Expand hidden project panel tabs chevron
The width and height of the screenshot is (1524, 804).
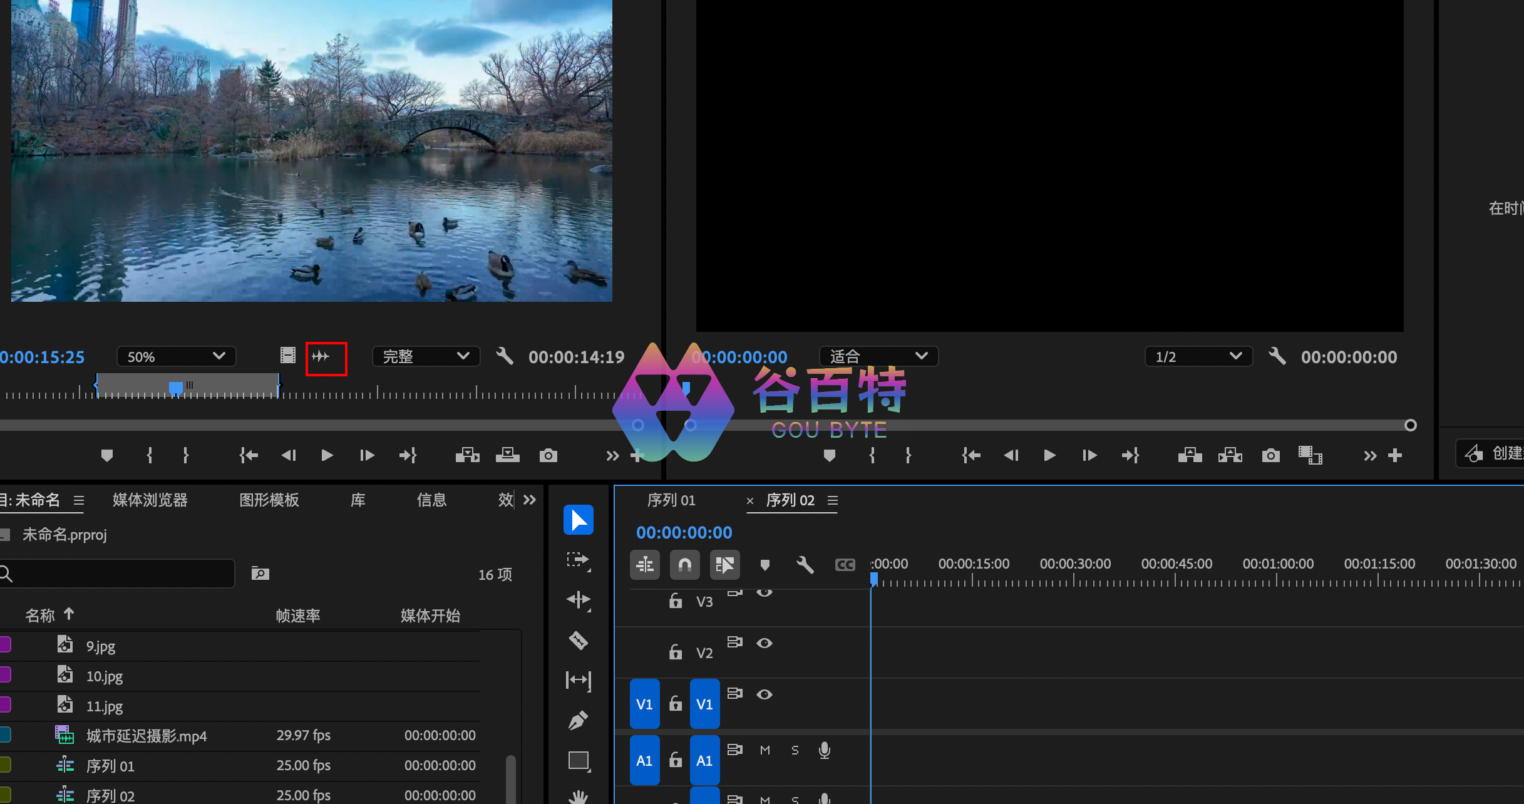point(530,500)
